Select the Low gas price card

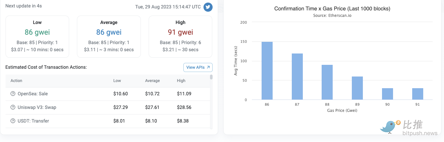point(37,36)
